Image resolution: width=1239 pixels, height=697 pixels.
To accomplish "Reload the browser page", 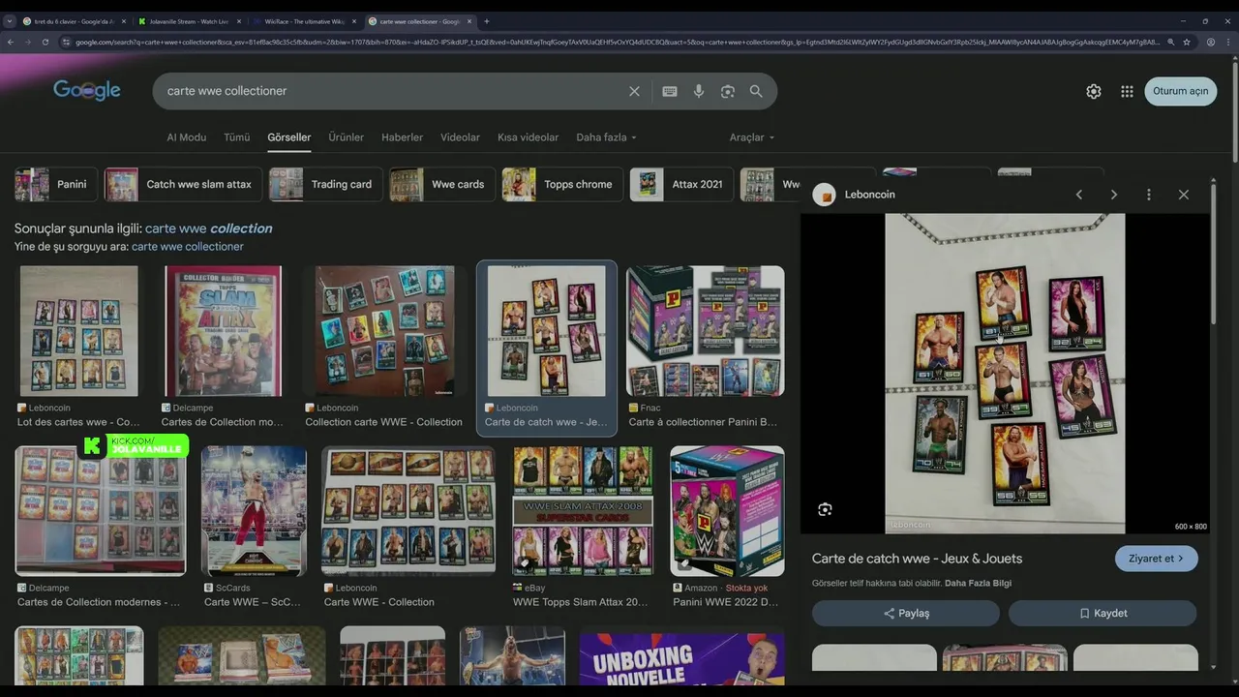I will click(x=45, y=42).
